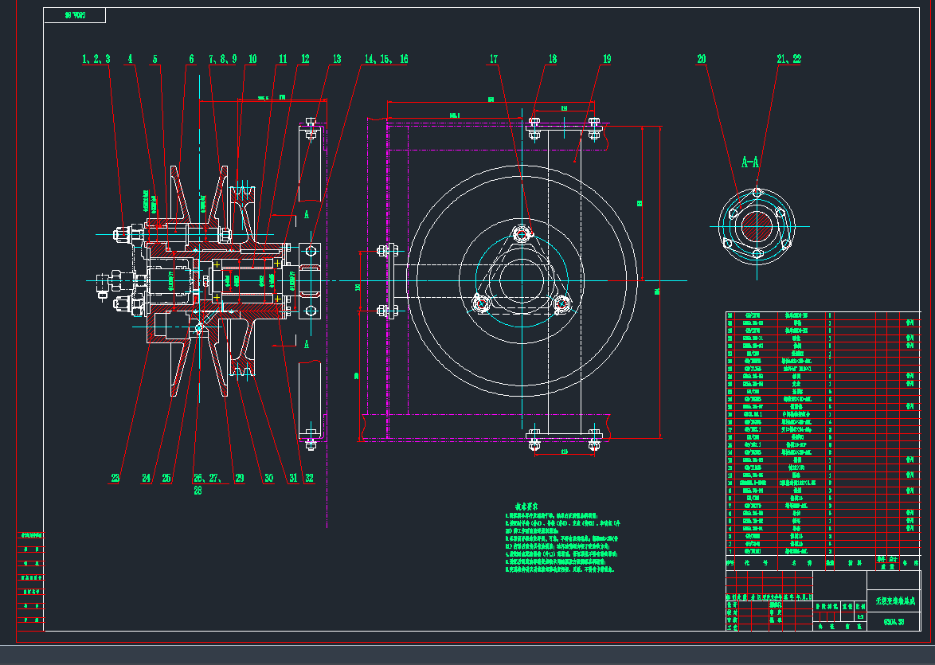Click the callout number "25"
The height and width of the screenshot is (665, 935).
click(166, 478)
